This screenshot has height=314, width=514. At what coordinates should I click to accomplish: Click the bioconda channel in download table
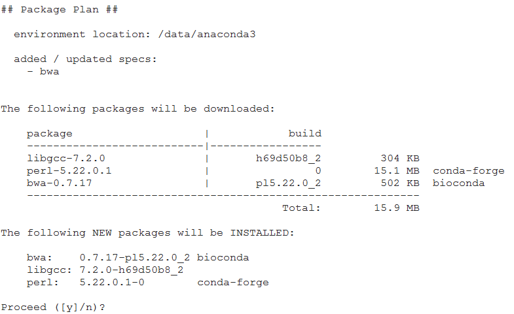(x=458, y=183)
